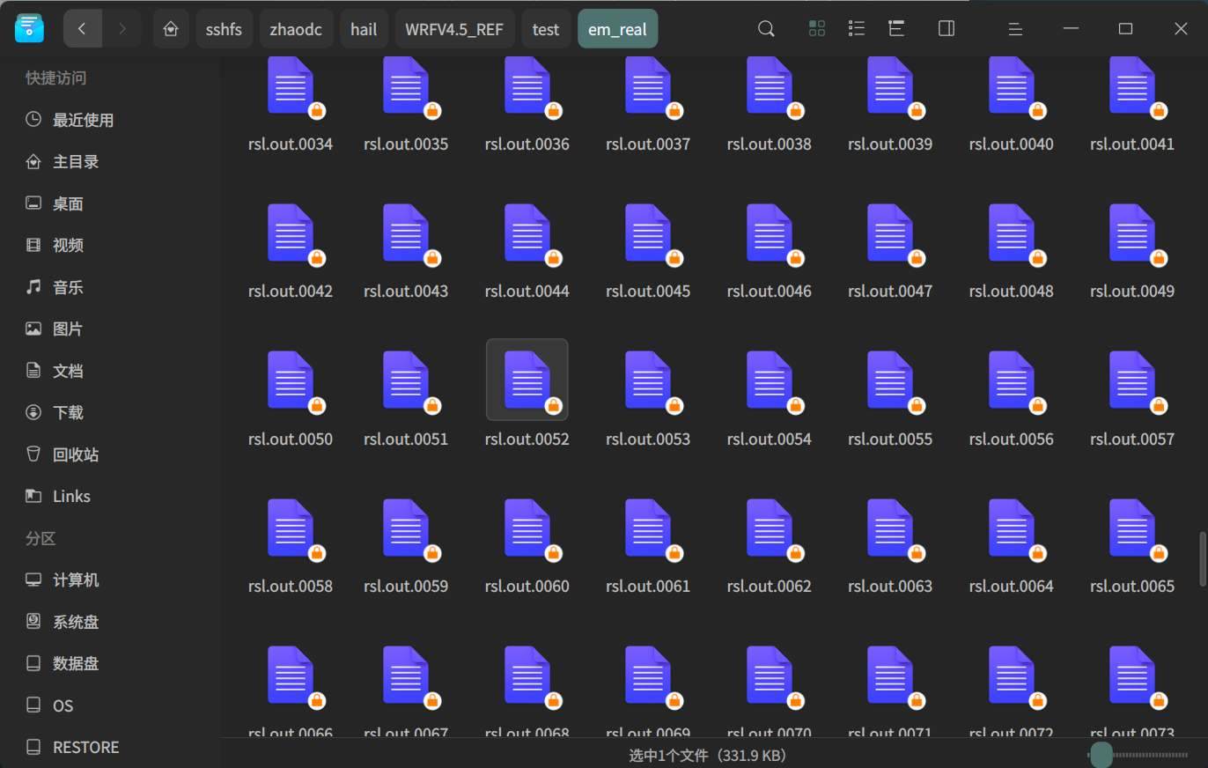The height and width of the screenshot is (768, 1208).
Task: Switch to list view mode
Action: pyautogui.click(x=856, y=29)
